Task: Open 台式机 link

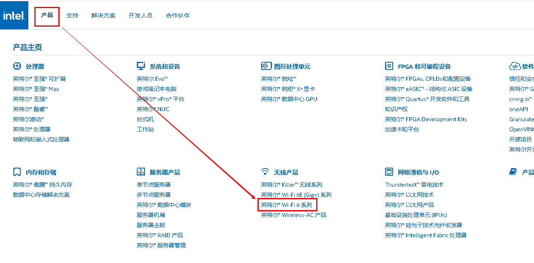Action: (x=145, y=119)
